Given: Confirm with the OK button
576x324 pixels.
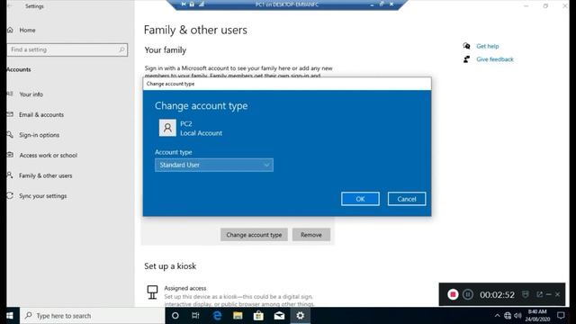Looking at the screenshot, I should (x=360, y=199).
